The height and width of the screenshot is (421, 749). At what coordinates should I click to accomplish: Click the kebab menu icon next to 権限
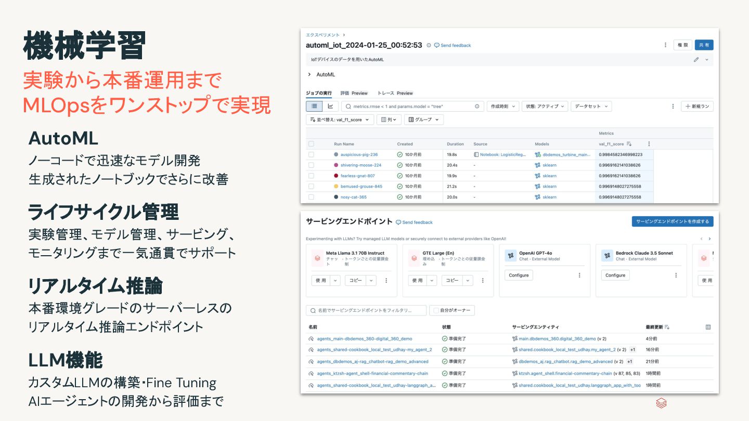pos(665,45)
